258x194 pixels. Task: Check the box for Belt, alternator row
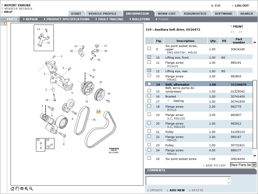(x=149, y=84)
